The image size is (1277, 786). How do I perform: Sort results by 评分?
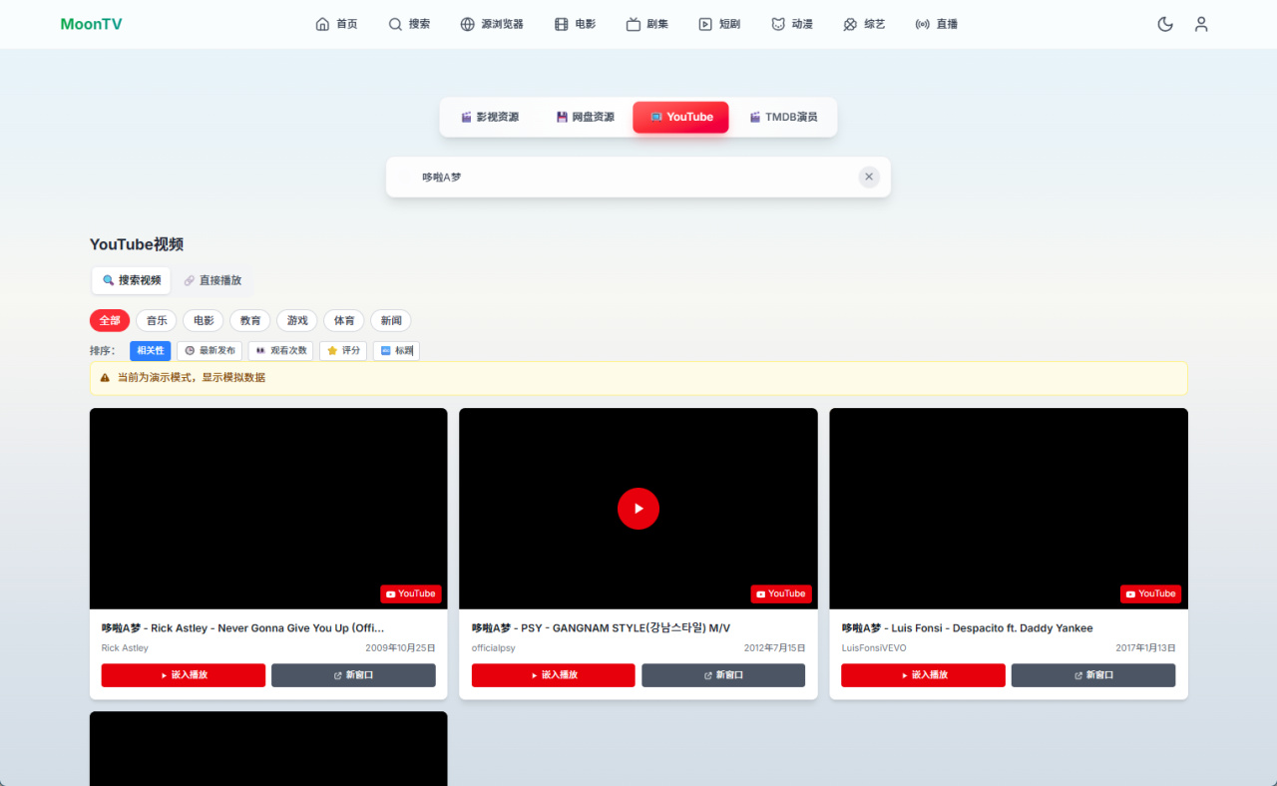point(343,350)
